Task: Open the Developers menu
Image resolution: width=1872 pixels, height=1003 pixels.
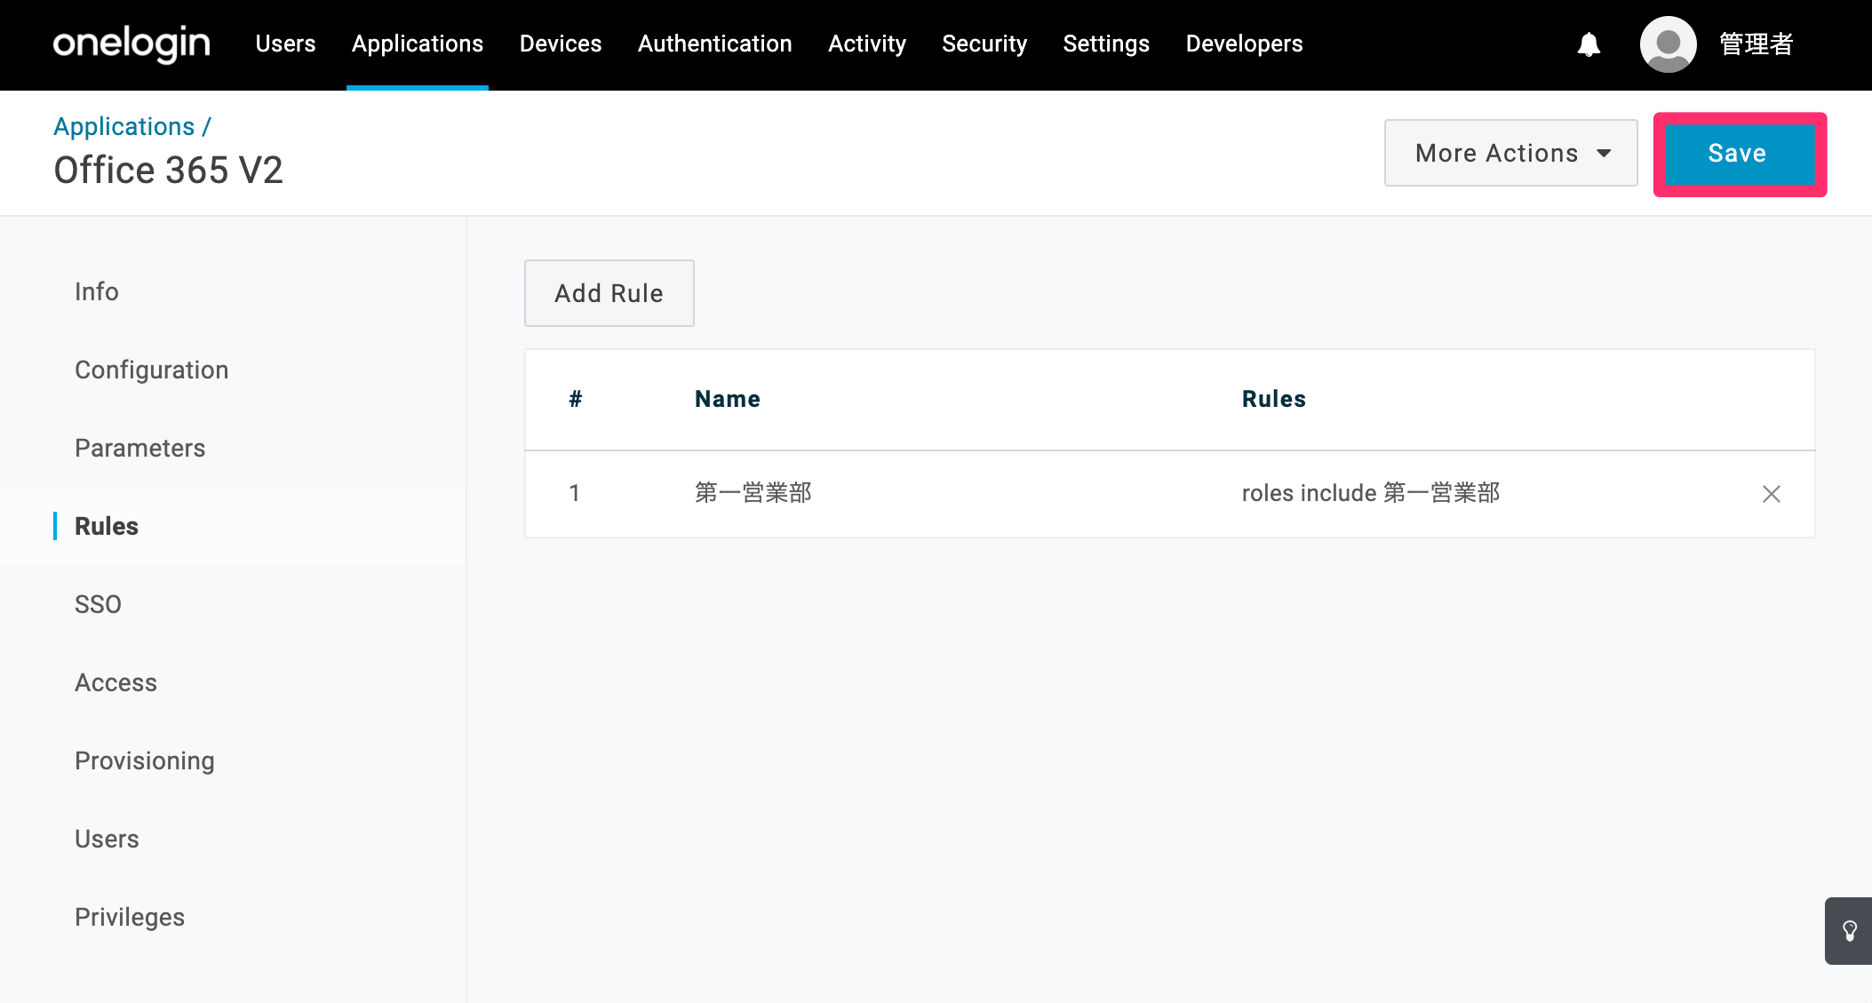Action: [1244, 44]
